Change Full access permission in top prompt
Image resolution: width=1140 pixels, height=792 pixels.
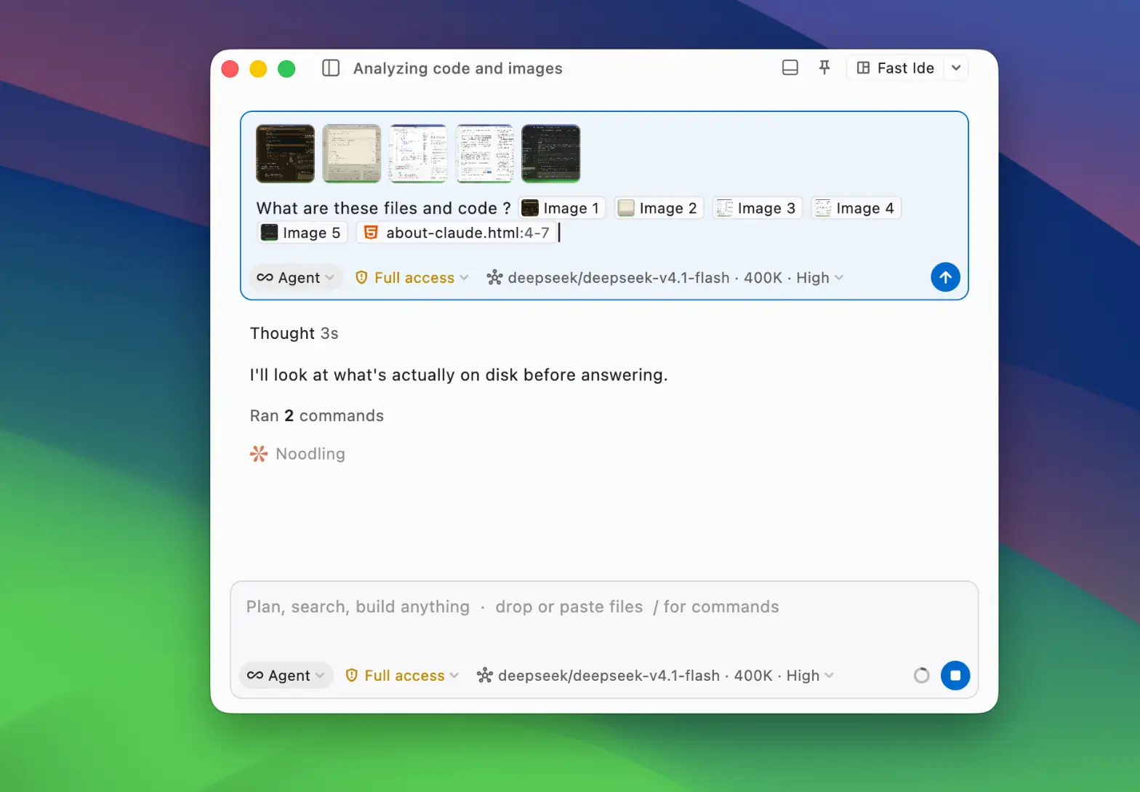[x=412, y=278]
